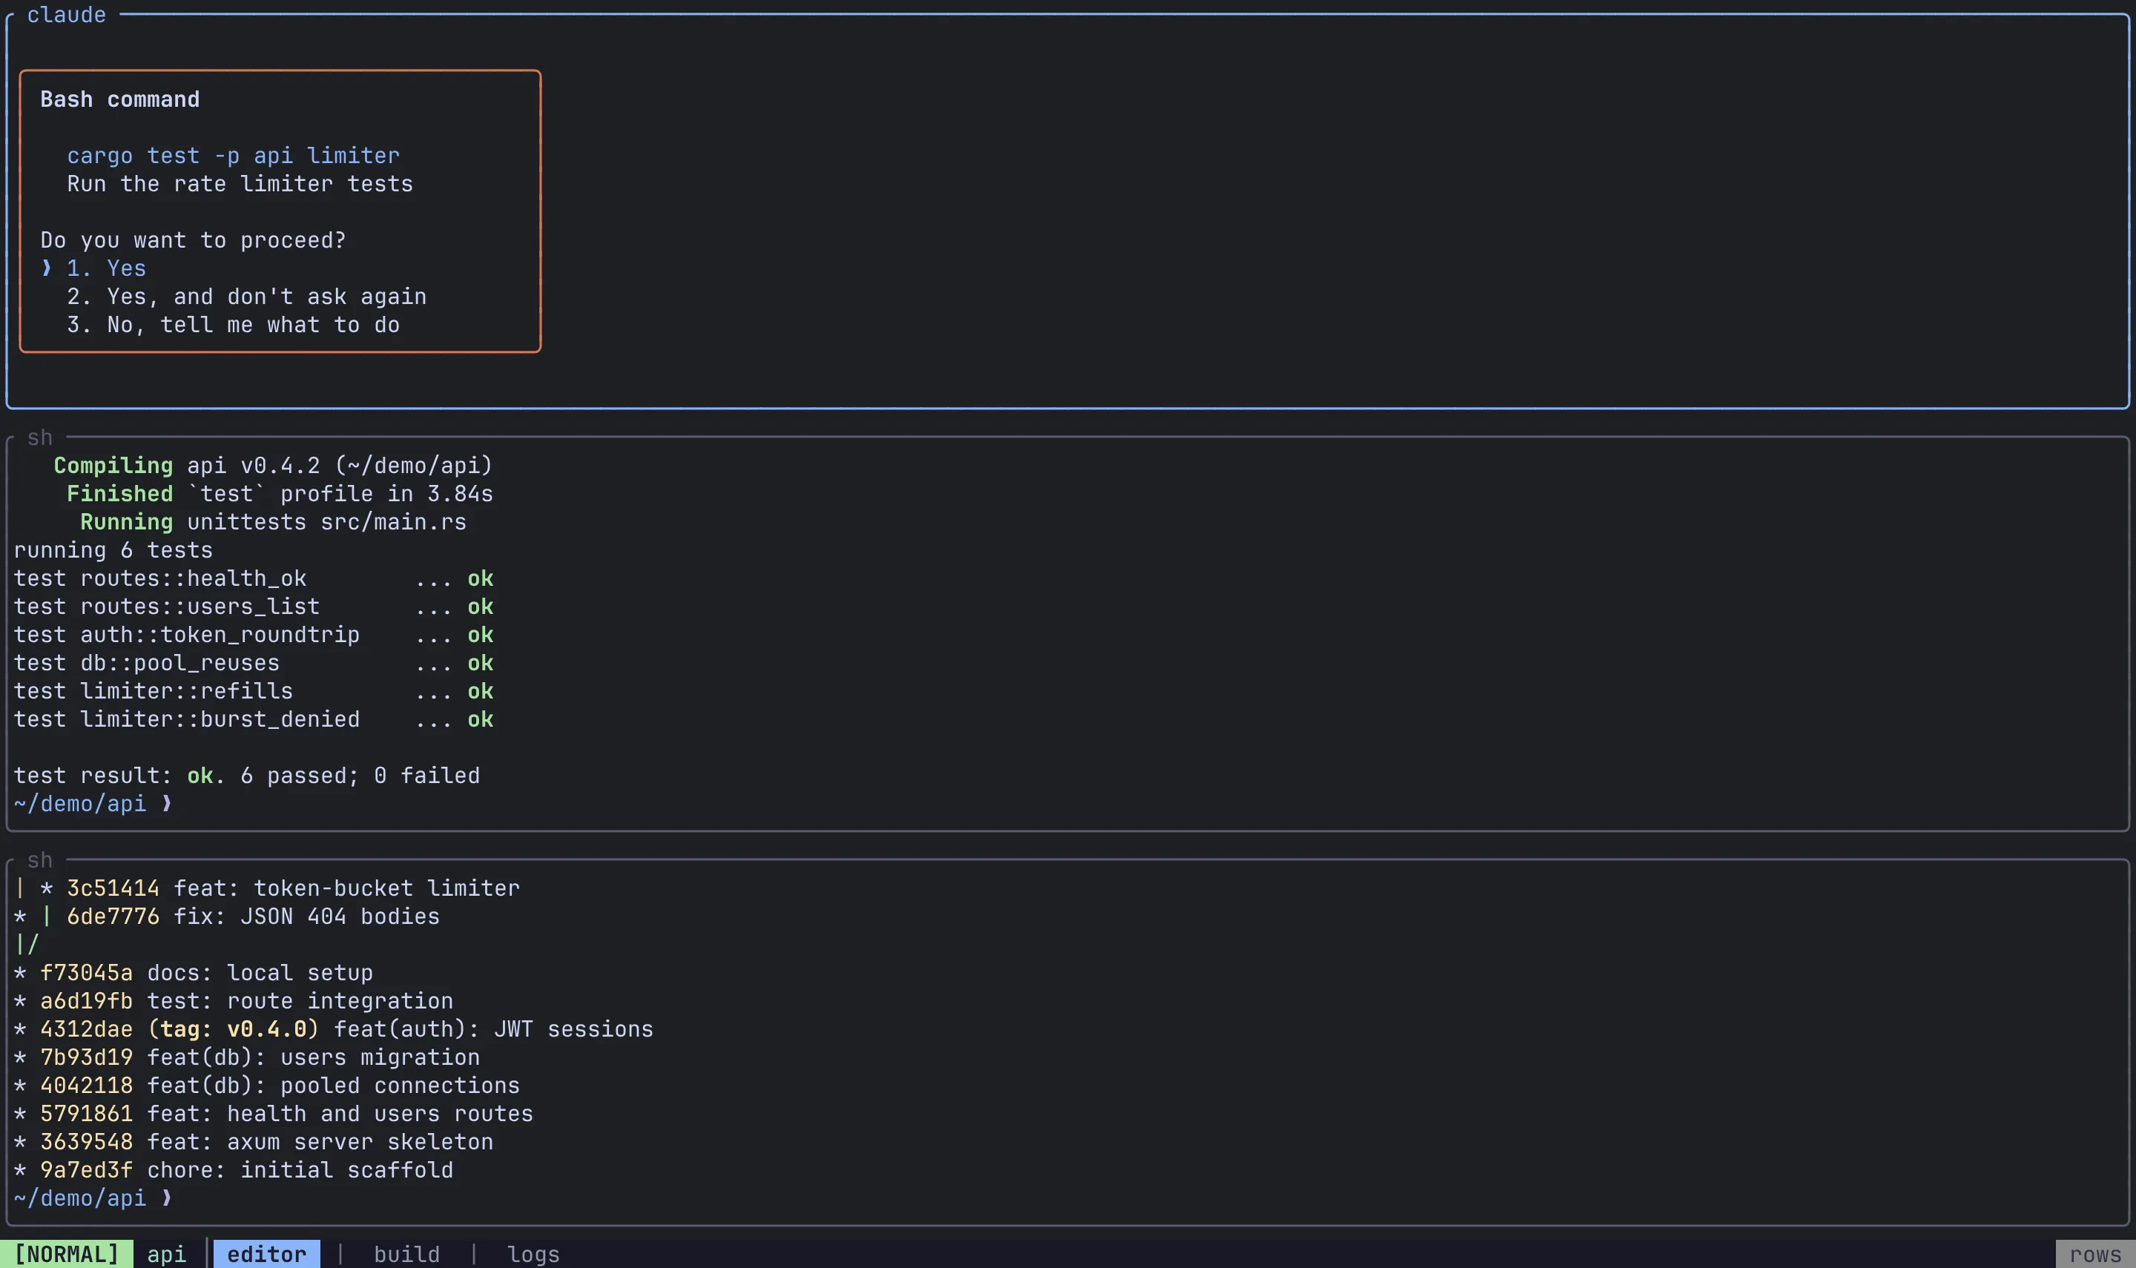Click the [NORMAL] mode indicator
This screenshot has width=2136, height=1268.
click(67, 1253)
